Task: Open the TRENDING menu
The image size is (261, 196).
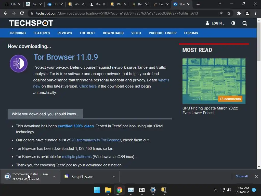Action: click(x=18, y=33)
